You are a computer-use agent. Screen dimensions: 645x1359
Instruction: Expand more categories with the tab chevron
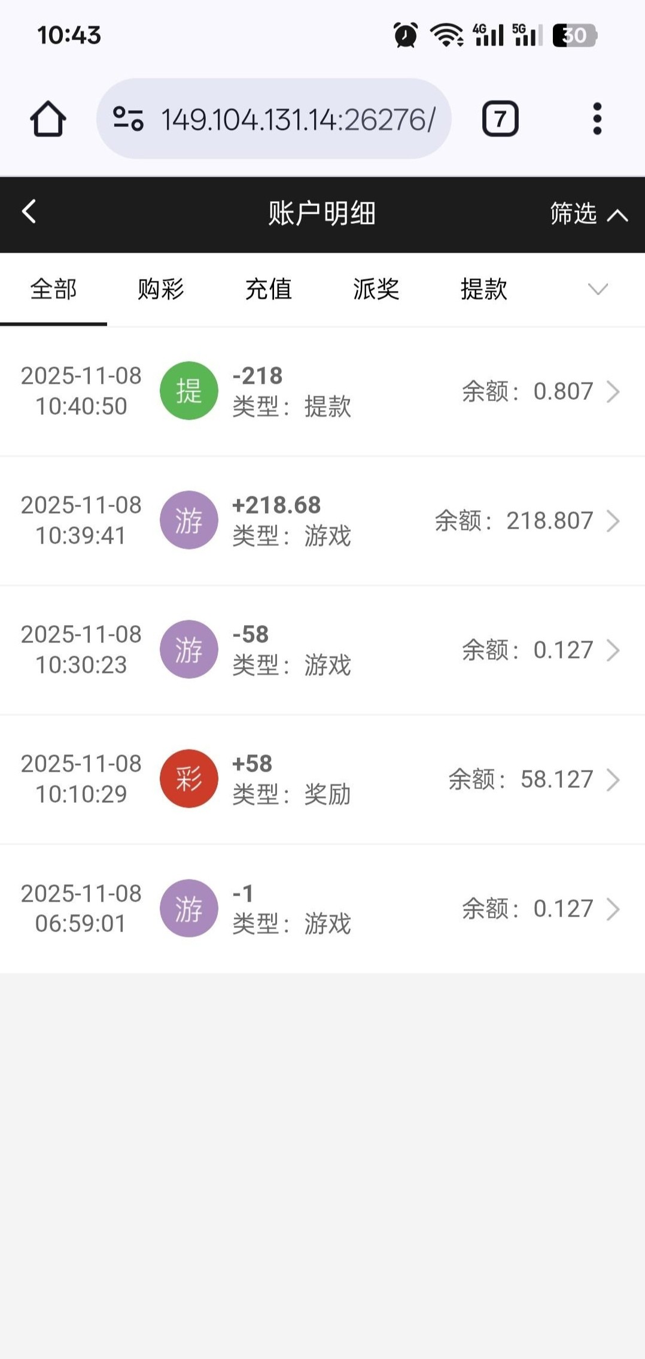598,290
